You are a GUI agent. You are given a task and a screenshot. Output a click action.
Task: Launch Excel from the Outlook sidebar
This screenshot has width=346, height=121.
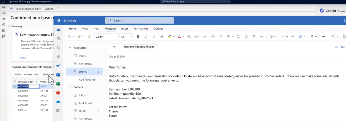click(x=58, y=84)
